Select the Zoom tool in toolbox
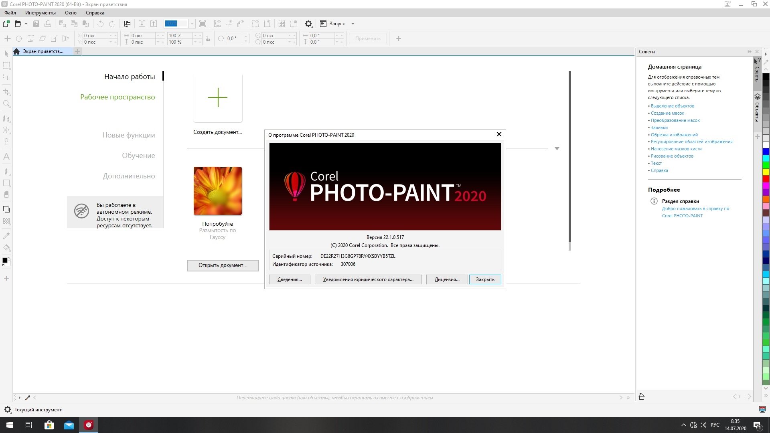The image size is (770, 433). pyautogui.click(x=6, y=104)
